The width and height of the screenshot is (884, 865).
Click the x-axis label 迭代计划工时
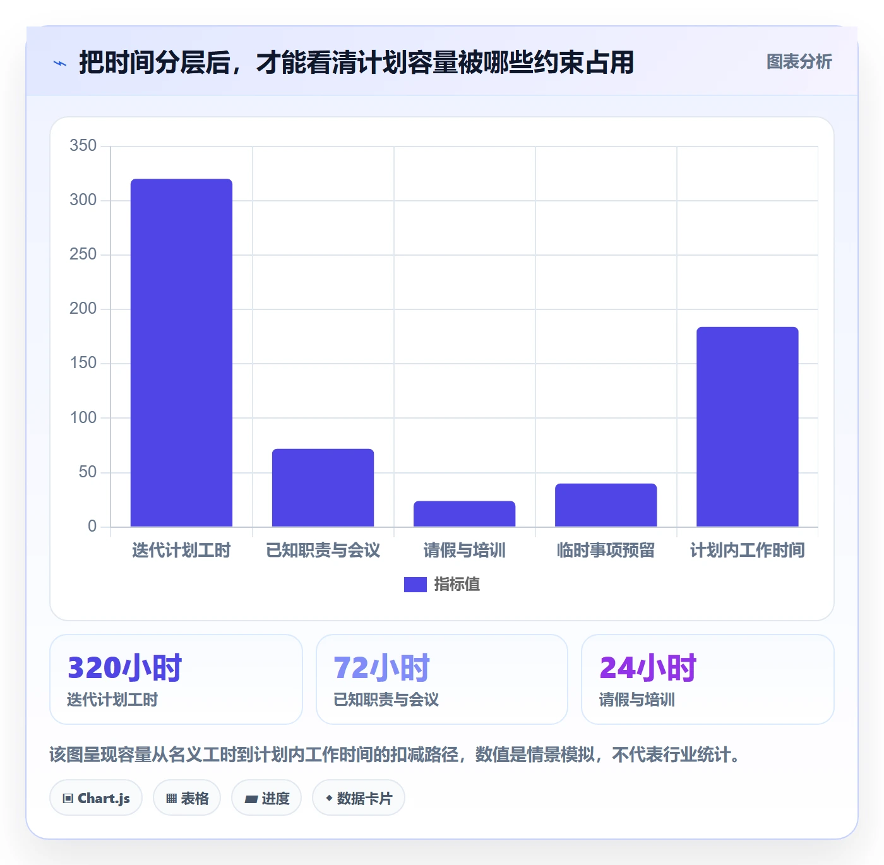(181, 551)
